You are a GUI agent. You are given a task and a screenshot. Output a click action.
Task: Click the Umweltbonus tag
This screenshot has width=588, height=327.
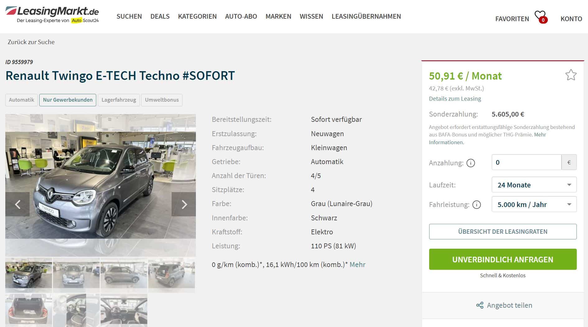point(162,100)
